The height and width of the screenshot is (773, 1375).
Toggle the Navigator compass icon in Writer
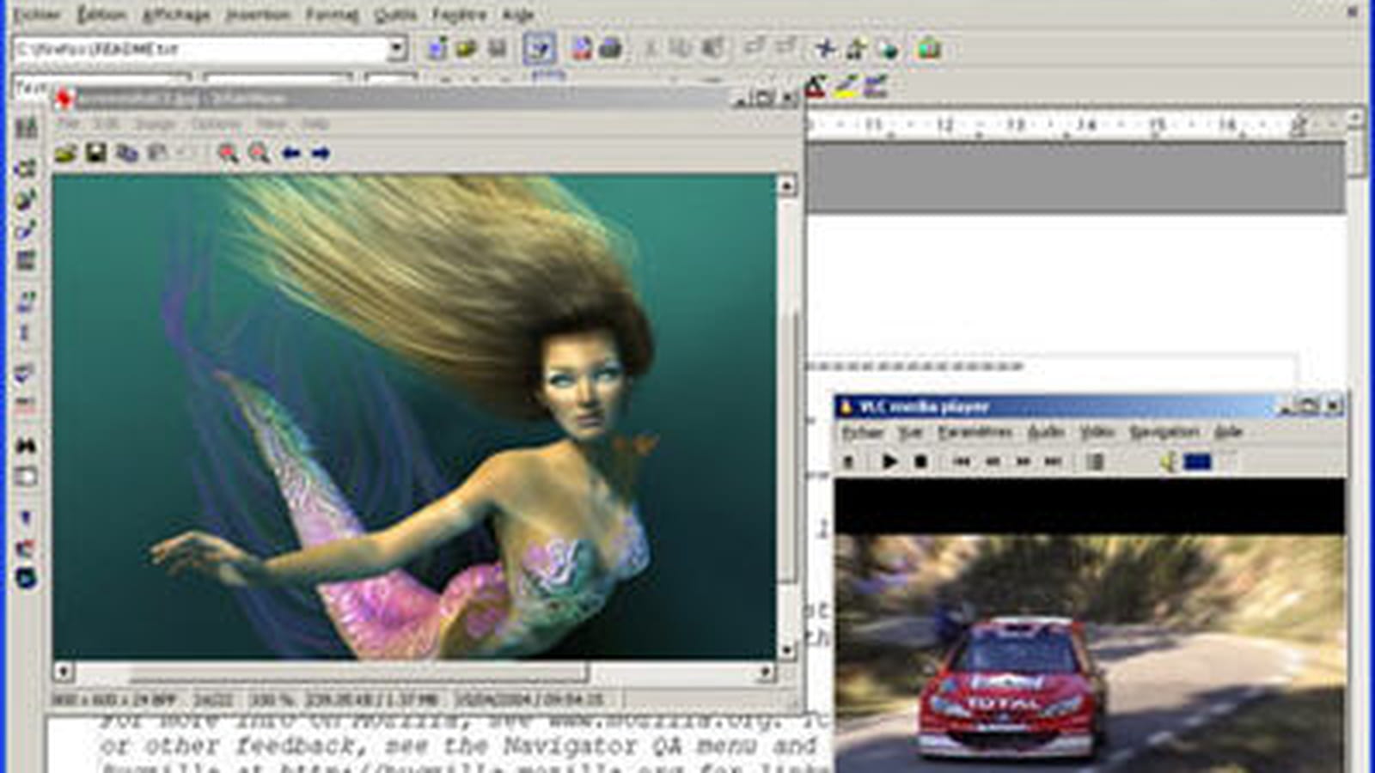point(825,48)
